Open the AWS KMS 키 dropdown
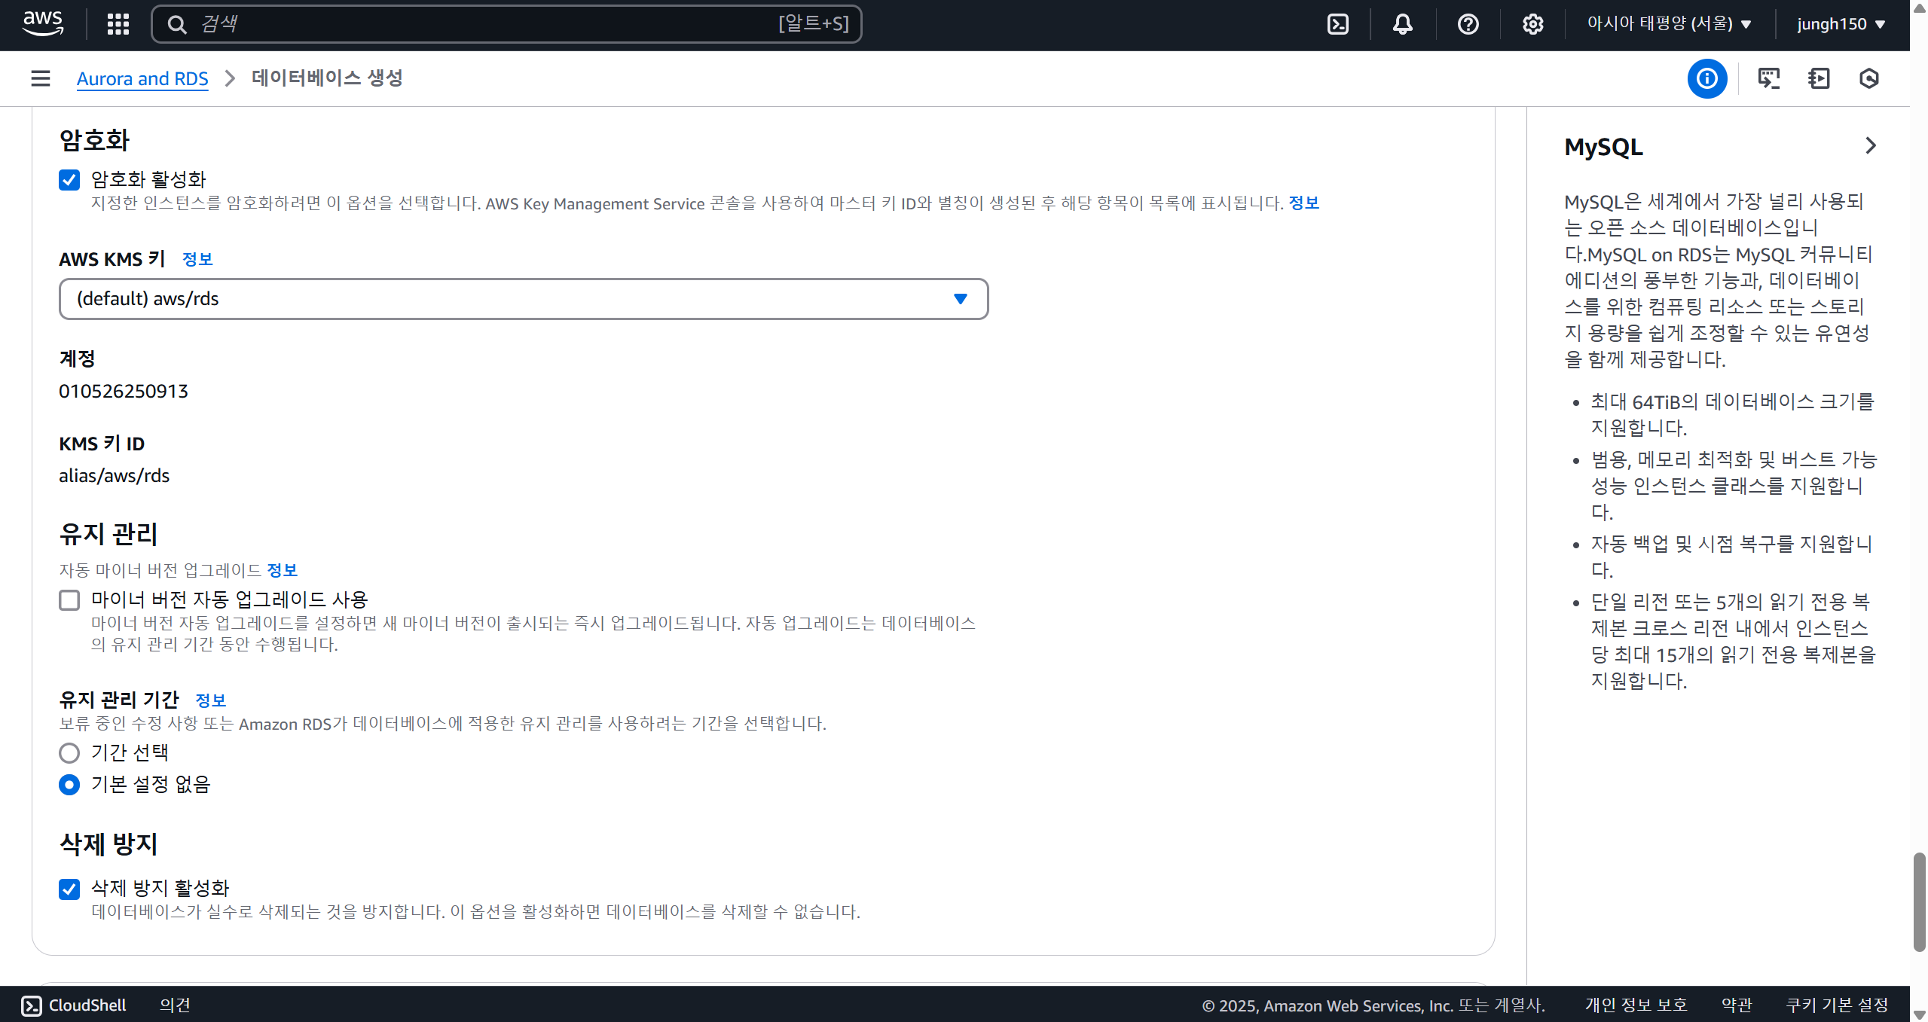The image size is (1928, 1022). (523, 299)
